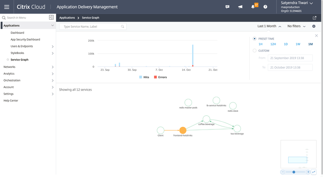This screenshot has height=177, width=323.
Task: Select the 1M preset time
Action: [x=311, y=44]
